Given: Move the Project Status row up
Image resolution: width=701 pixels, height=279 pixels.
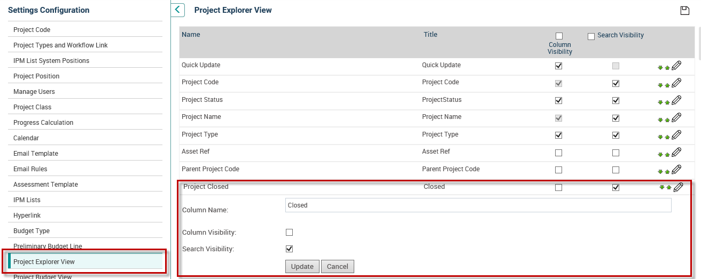Looking at the screenshot, I should click(667, 102).
